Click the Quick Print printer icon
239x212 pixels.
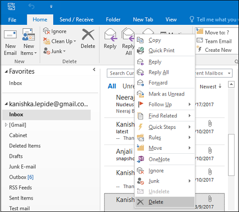(140, 50)
